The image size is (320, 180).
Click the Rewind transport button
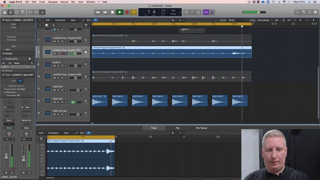(98, 12)
